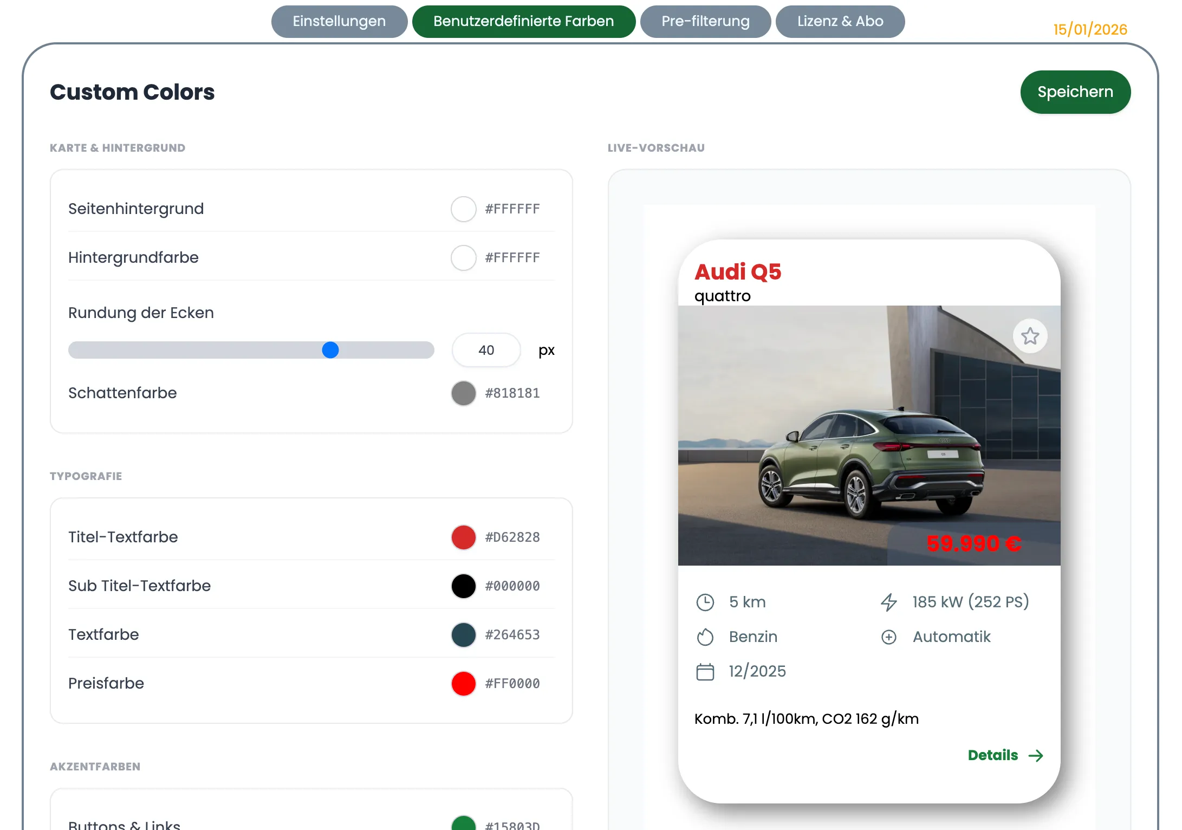Edit the corner radius value field showing 40
This screenshot has height=830, width=1182.
pyautogui.click(x=486, y=351)
